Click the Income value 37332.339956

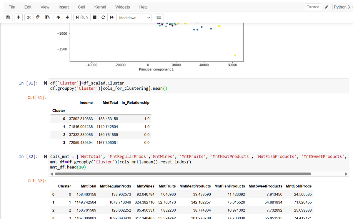point(81,135)
